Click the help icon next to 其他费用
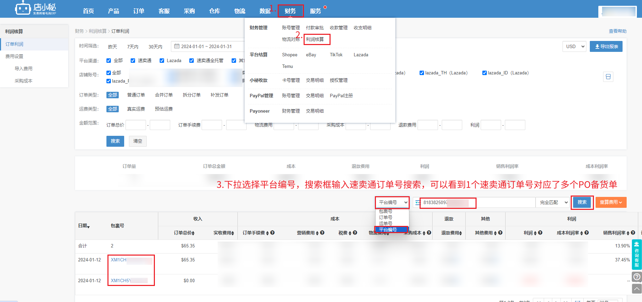Viewport: 642px width, 302px height. click(500, 233)
